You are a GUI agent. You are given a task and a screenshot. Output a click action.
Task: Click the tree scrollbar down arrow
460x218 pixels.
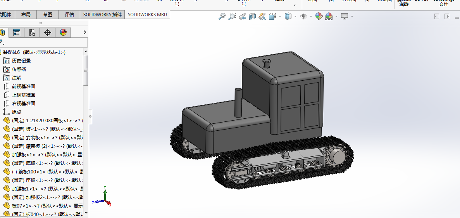(86, 213)
